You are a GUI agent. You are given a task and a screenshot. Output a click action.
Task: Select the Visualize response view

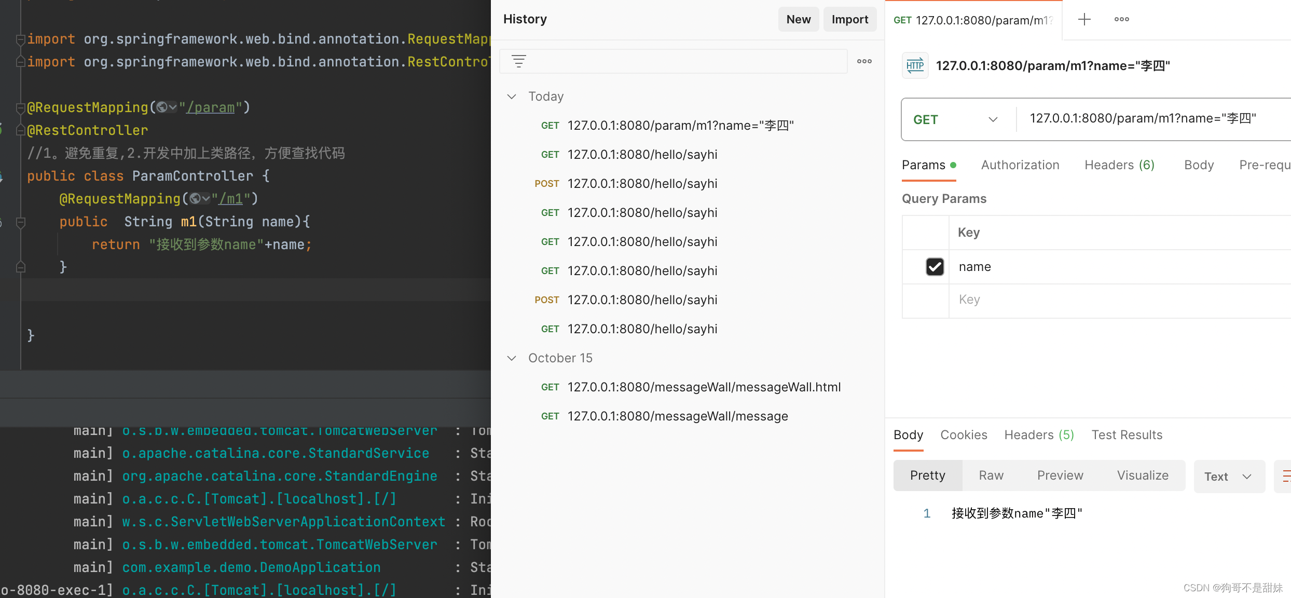(x=1143, y=475)
